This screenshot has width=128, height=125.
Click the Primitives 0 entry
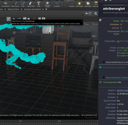coord(116,24)
